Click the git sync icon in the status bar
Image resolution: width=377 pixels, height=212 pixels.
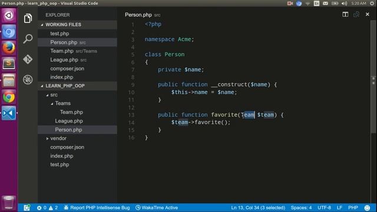click(27, 207)
